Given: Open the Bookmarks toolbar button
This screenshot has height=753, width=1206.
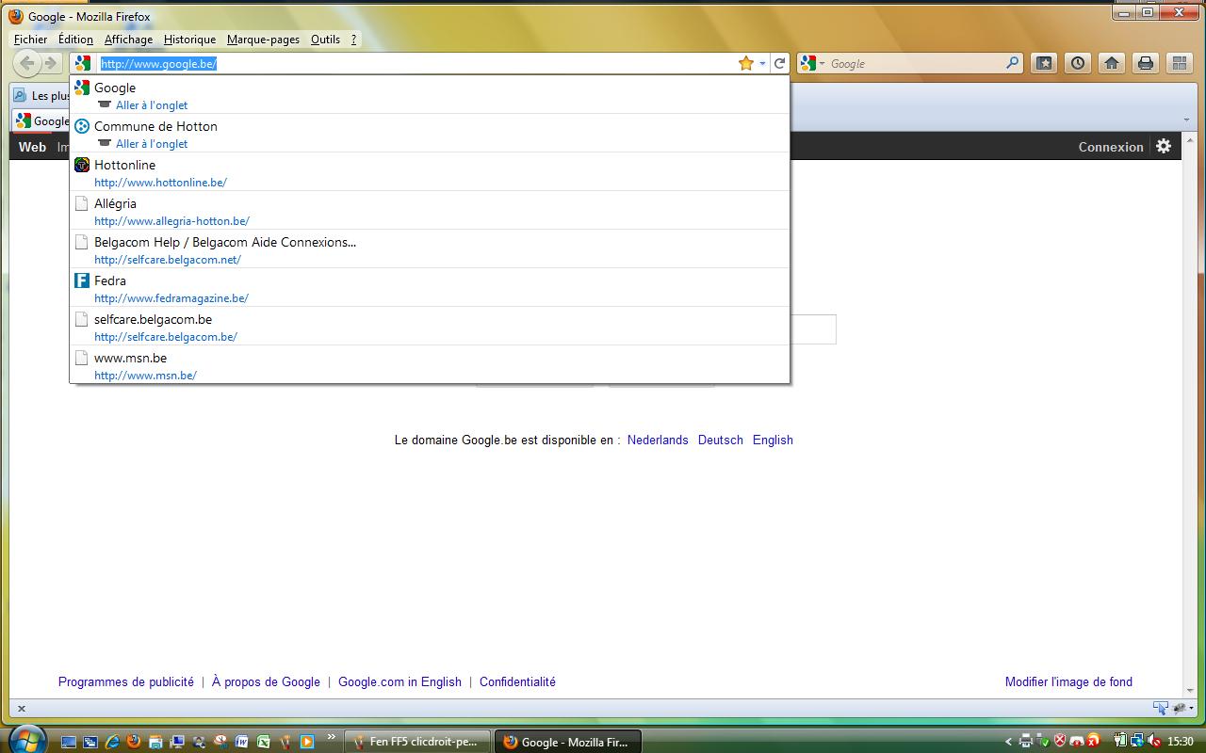Looking at the screenshot, I should [1044, 63].
